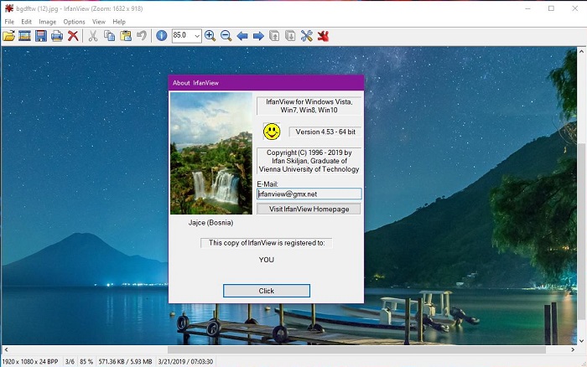Screen dimensions: 587x367
Task: Click the smiley face in About dialog
Action: [272, 132]
